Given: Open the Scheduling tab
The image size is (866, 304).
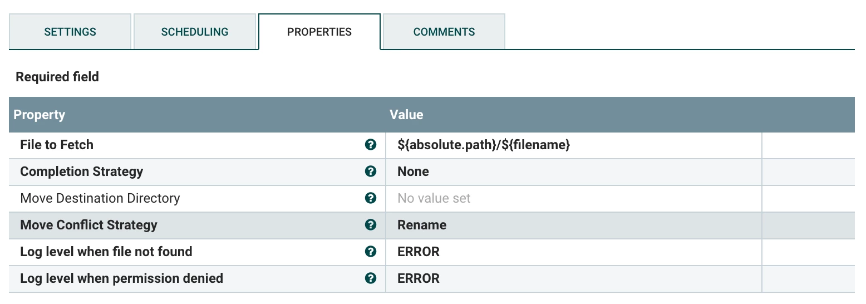Looking at the screenshot, I should pos(195,32).
